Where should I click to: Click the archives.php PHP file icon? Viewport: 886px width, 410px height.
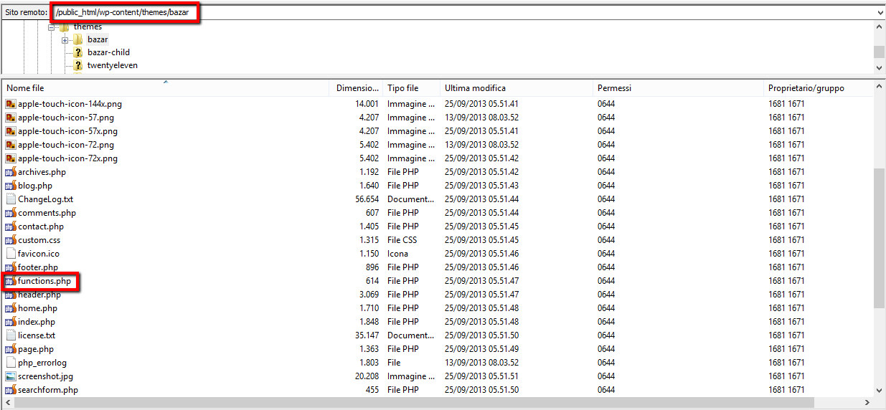coord(10,172)
